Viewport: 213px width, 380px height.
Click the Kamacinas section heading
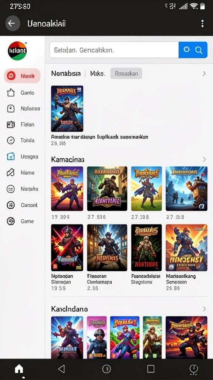pyautogui.click(x=68, y=160)
